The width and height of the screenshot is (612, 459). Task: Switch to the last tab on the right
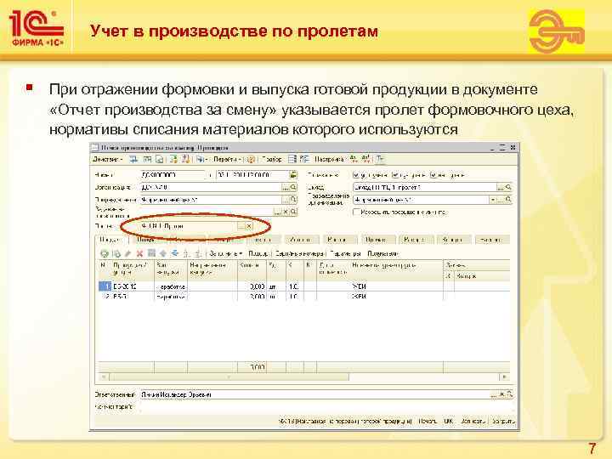(491, 240)
